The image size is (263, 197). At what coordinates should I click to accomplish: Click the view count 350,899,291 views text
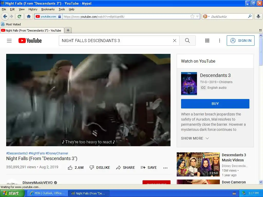21,167
